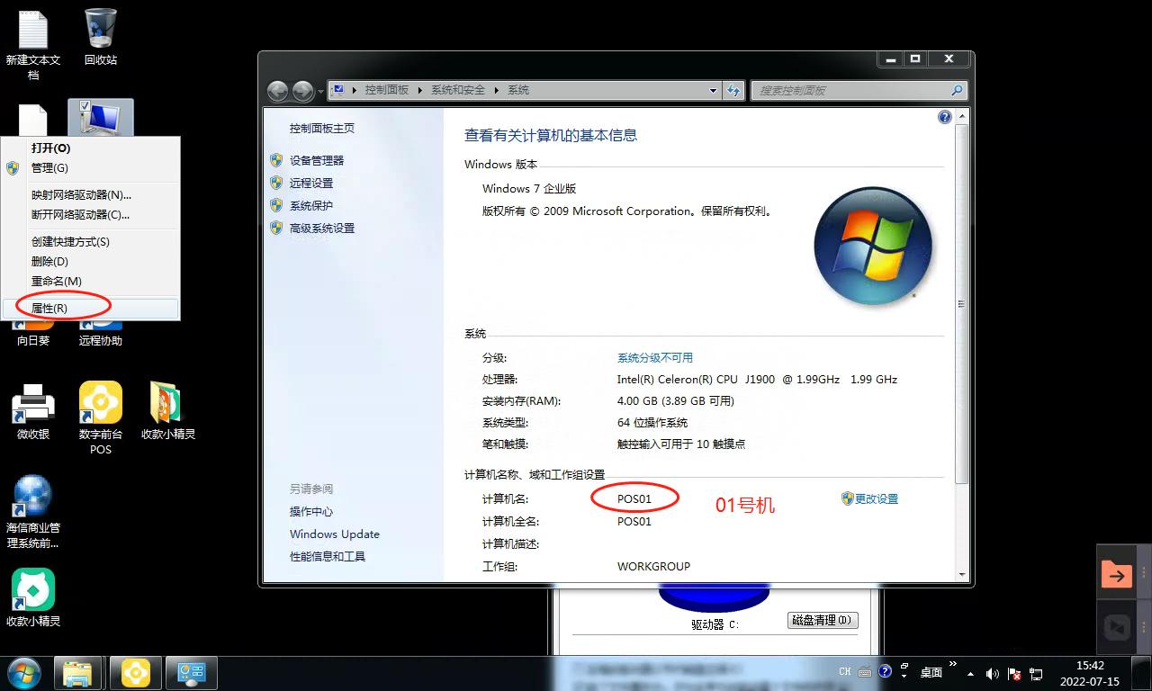Open the File Explorer taskbar icon
1152x691 pixels.
coord(78,673)
